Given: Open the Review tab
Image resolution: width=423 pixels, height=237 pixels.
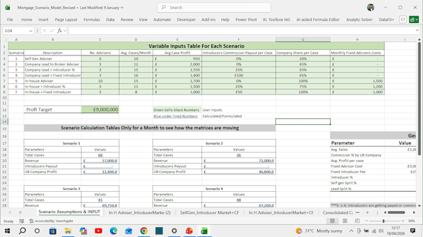Looking at the screenshot, I should (x=127, y=20).
